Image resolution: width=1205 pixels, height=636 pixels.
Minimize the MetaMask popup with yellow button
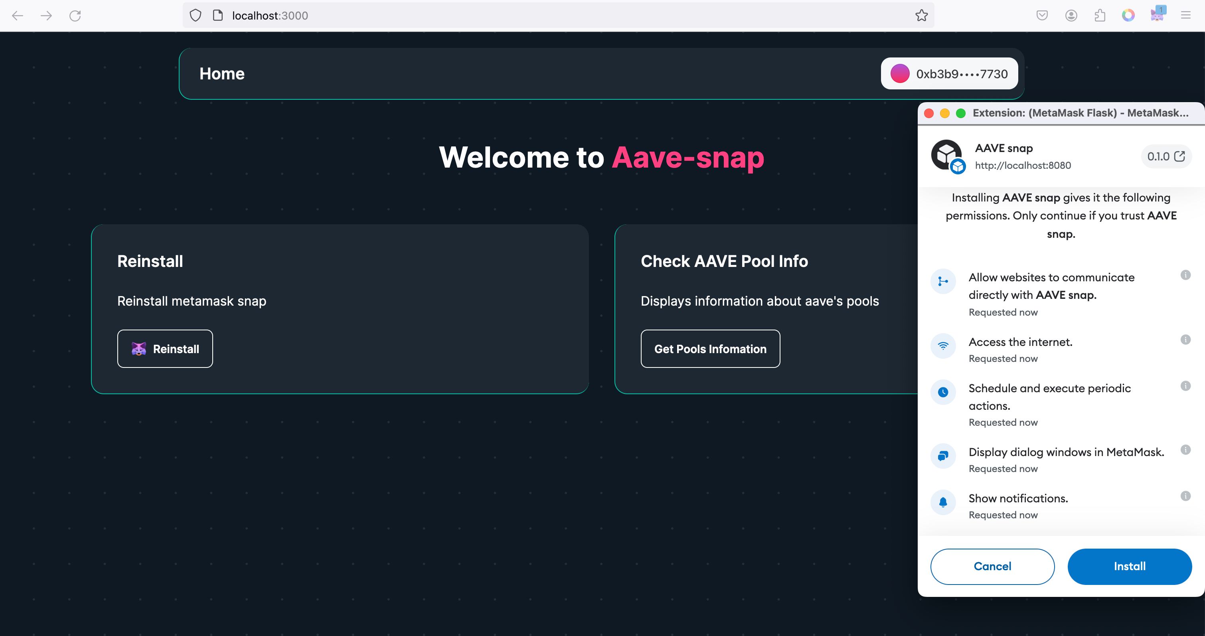[x=944, y=113]
